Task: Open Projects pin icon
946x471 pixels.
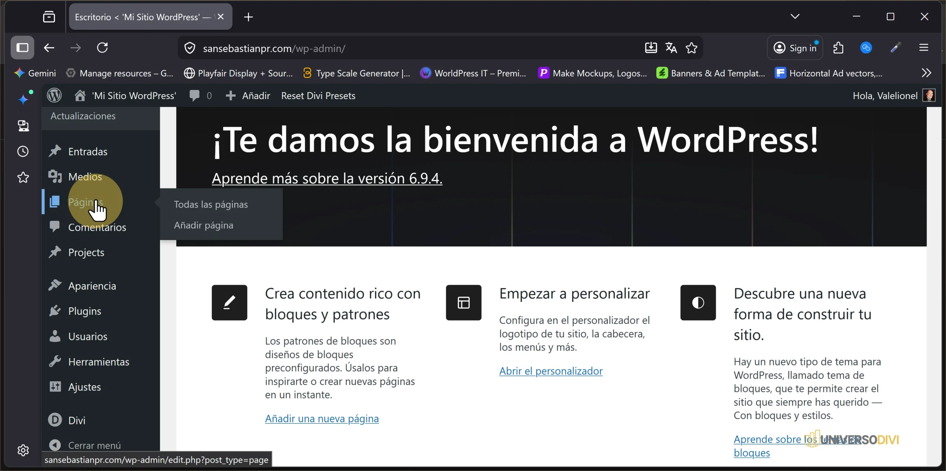Action: tap(55, 252)
